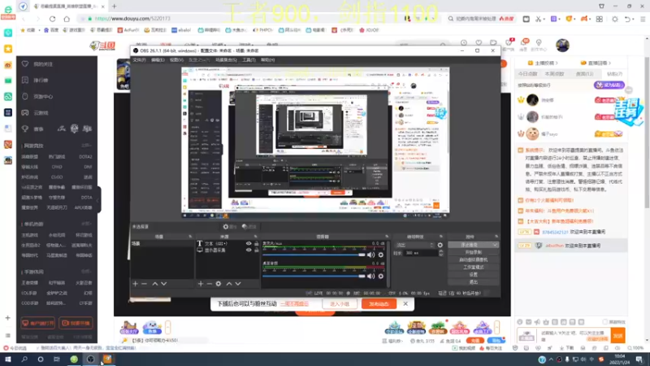Image resolution: width=650 pixels, height=366 pixels.
Task: Pop out the OBS scene transitions dock
Action: click(441, 237)
